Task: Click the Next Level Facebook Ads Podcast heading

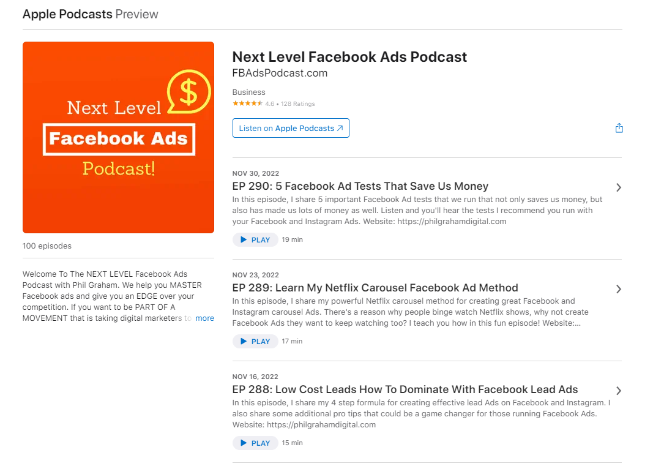Action: click(x=349, y=57)
